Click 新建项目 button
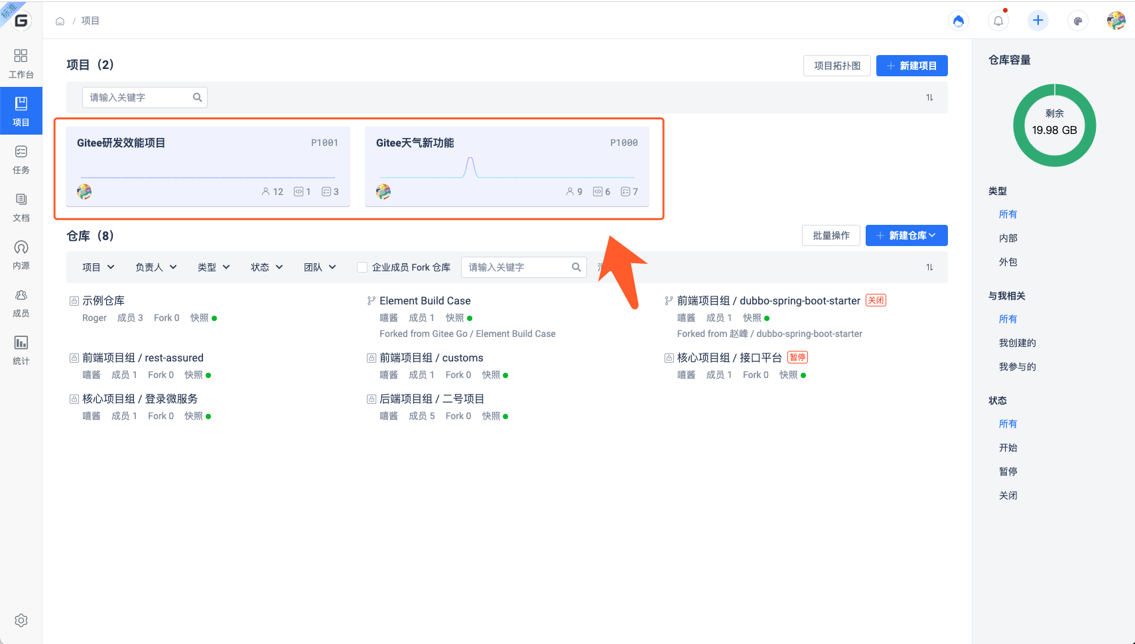1135x644 pixels. (x=911, y=66)
